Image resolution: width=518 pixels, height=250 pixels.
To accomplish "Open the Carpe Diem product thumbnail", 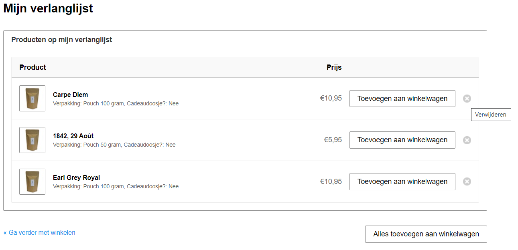I will pos(32,98).
